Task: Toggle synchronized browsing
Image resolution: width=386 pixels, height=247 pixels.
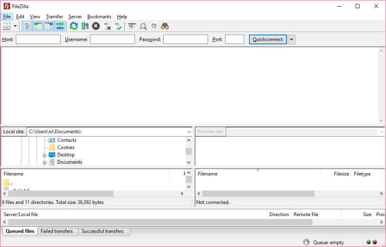Action: pyautogui.click(x=154, y=26)
